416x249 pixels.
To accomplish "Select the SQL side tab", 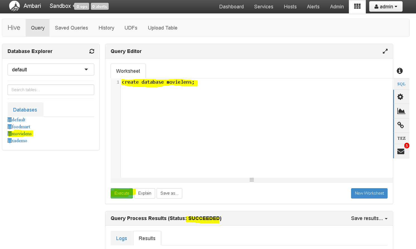I will [401, 84].
